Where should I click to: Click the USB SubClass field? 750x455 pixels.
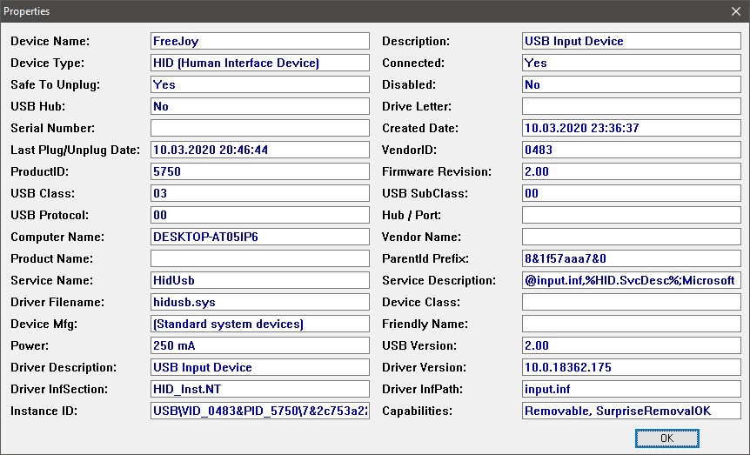(632, 193)
